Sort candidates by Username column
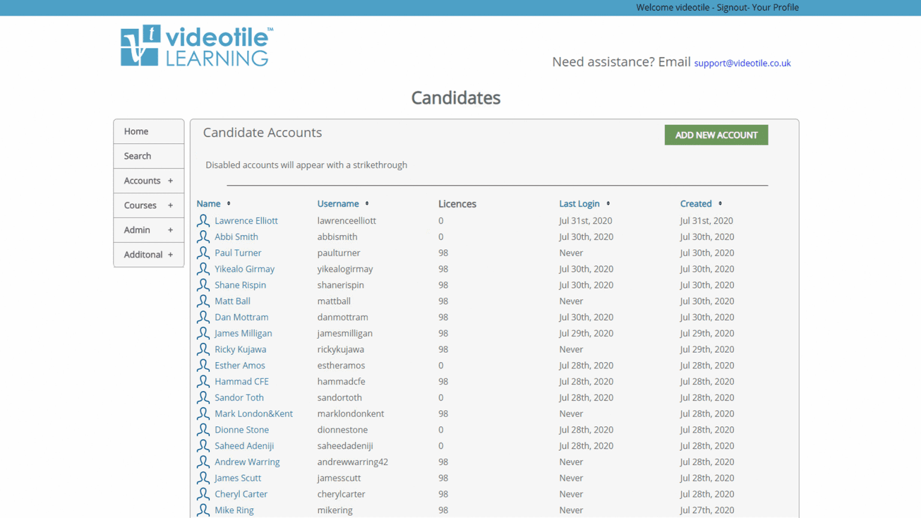This screenshot has height=518, width=921. [x=338, y=204]
